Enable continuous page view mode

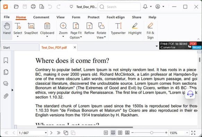click(x=113, y=133)
